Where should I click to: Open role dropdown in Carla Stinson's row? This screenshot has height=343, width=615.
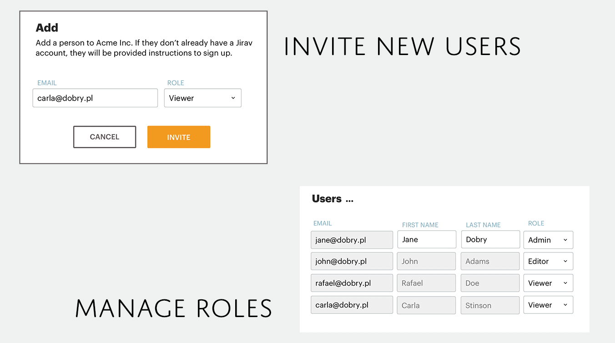coord(548,305)
